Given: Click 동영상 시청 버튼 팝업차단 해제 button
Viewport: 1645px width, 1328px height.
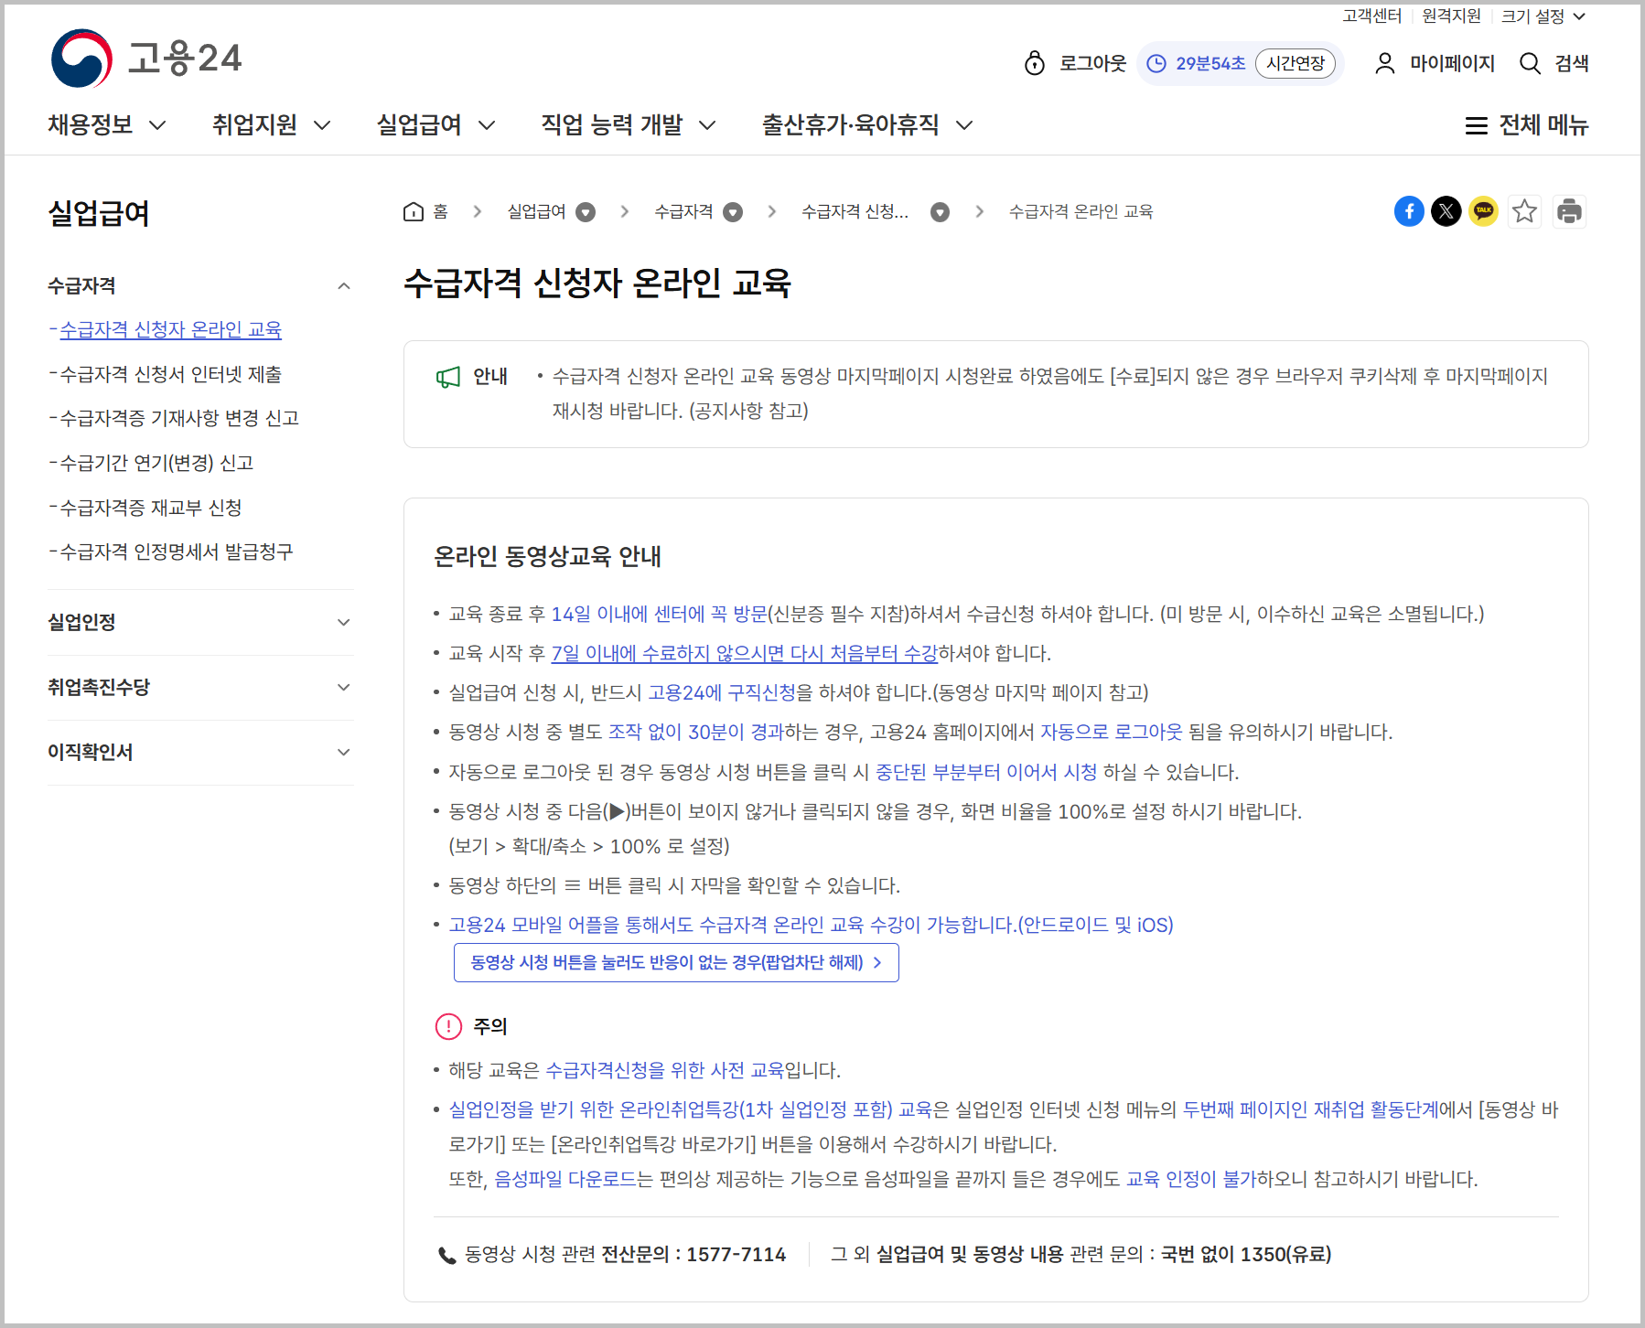Looking at the screenshot, I should pyautogui.click(x=676, y=962).
